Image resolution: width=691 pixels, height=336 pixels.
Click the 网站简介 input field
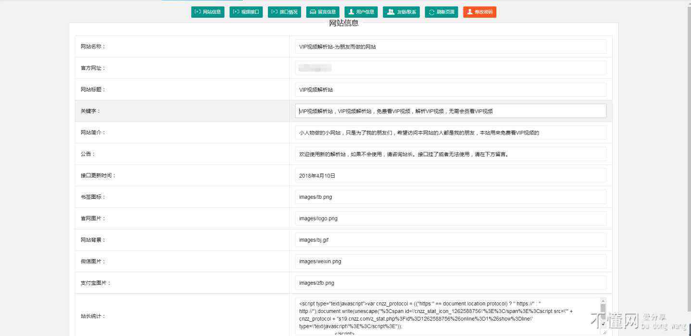[451, 132]
